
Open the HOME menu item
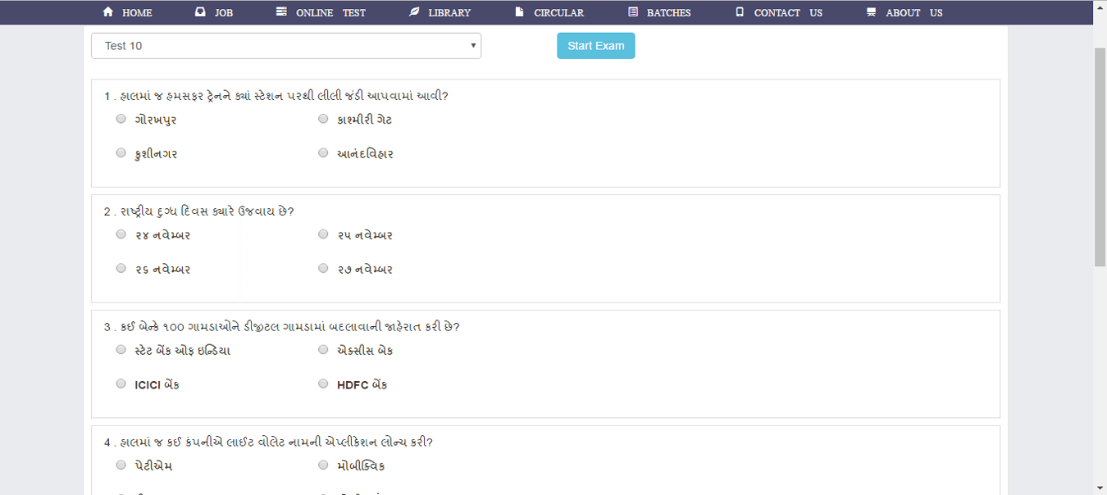click(x=137, y=13)
